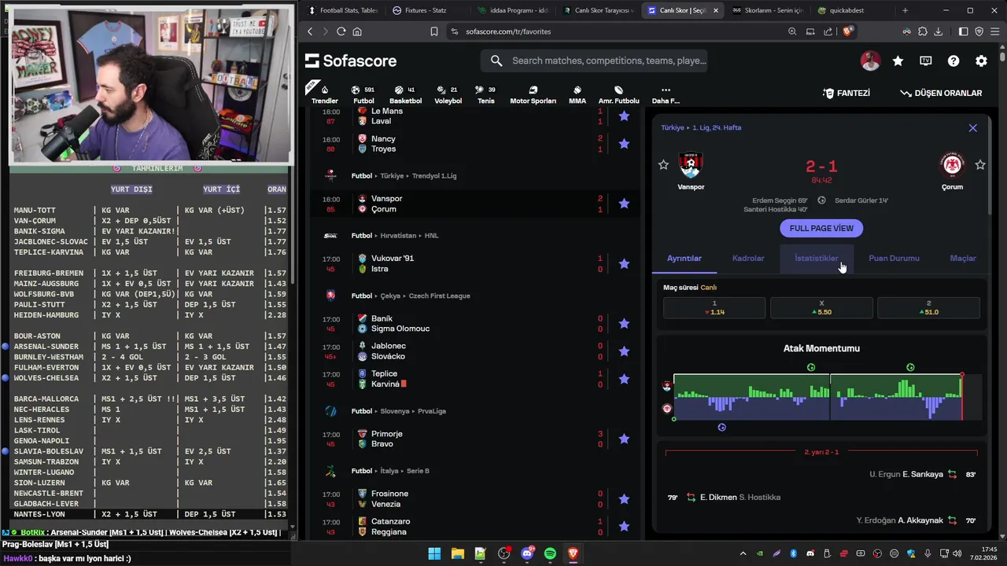Open the Brave main menu
This screenshot has height=566, width=1007.
994,31
